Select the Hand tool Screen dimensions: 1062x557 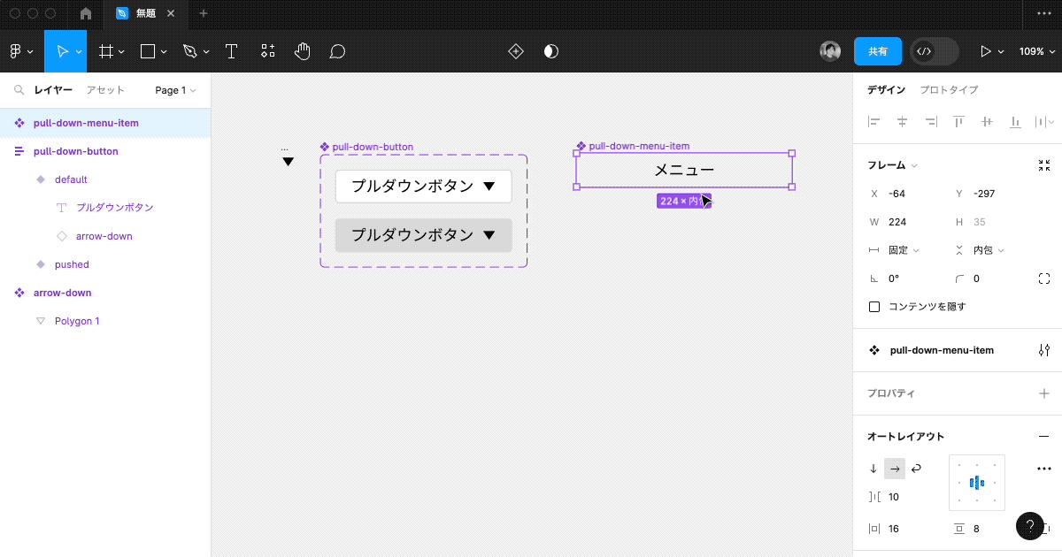click(x=302, y=50)
